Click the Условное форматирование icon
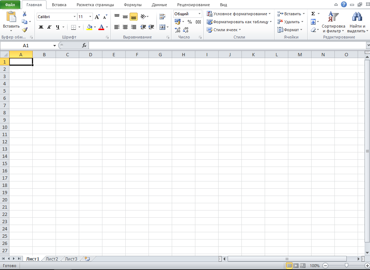Viewport: 370px width, 270px height. pyautogui.click(x=210, y=14)
